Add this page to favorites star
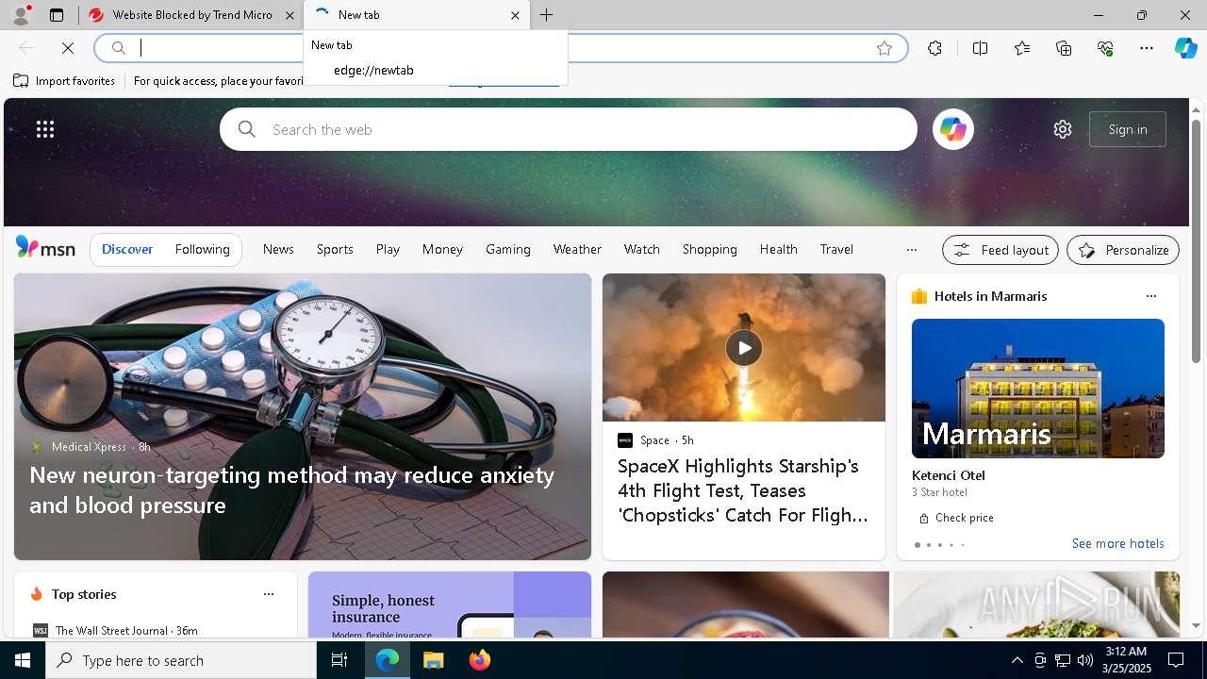 click(x=884, y=48)
